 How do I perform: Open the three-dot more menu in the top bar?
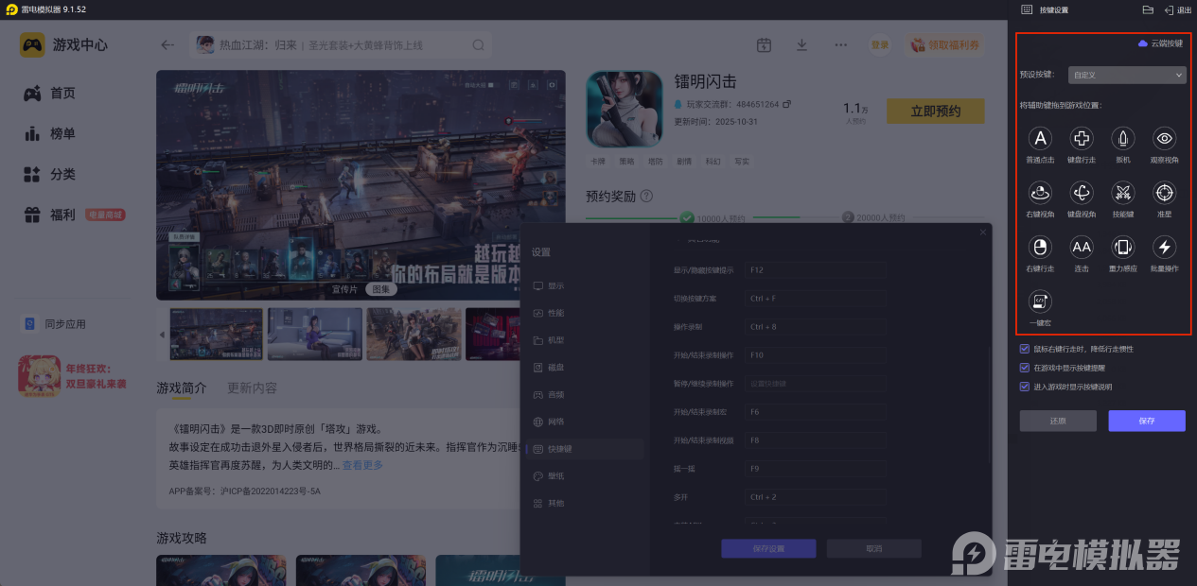click(x=841, y=44)
